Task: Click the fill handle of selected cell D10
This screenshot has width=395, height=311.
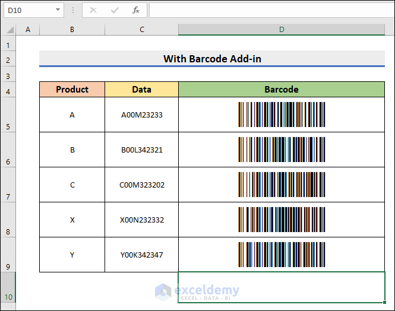Action: (384, 302)
